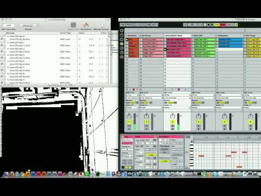
Task: Toggle the checkbox of first MIDI Note row in OSCulator
Action: [2, 39]
